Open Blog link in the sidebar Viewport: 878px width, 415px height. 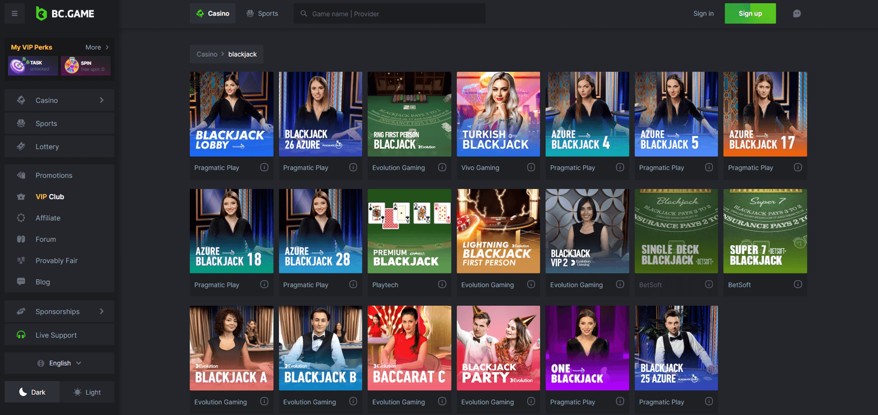(59, 281)
